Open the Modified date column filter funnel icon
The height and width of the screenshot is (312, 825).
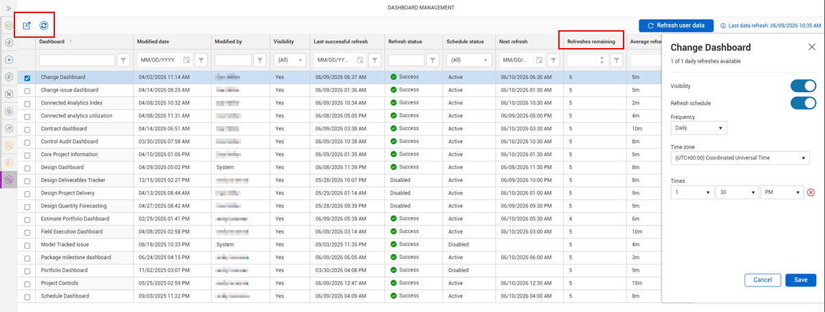point(200,60)
